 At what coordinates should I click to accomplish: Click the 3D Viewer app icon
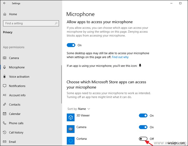click(x=71, y=117)
